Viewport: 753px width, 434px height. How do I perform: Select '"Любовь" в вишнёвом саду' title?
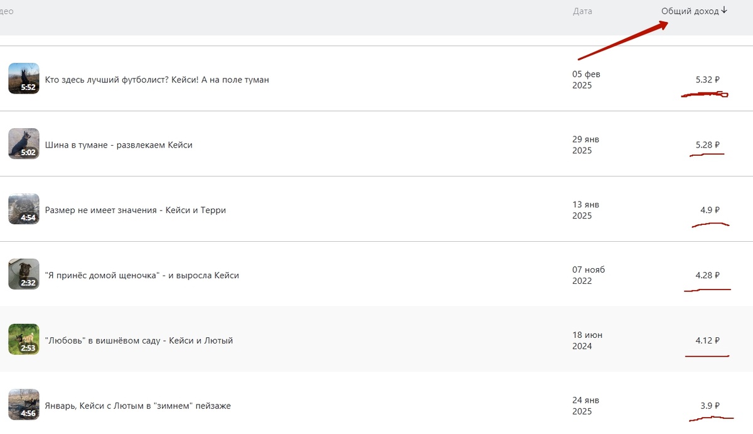click(139, 341)
